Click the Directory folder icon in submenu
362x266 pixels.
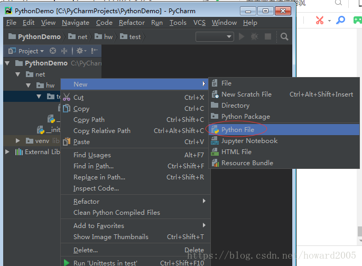point(215,105)
